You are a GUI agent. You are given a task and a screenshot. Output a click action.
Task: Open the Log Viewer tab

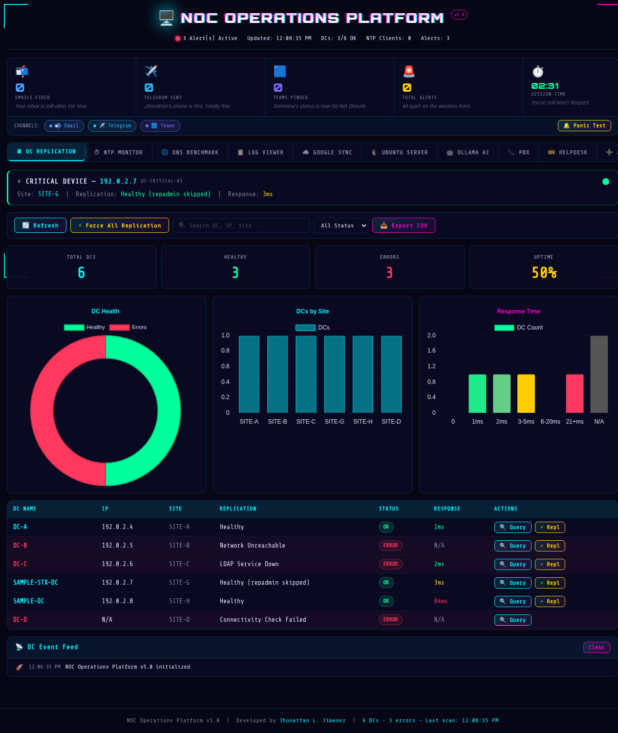tap(260, 152)
